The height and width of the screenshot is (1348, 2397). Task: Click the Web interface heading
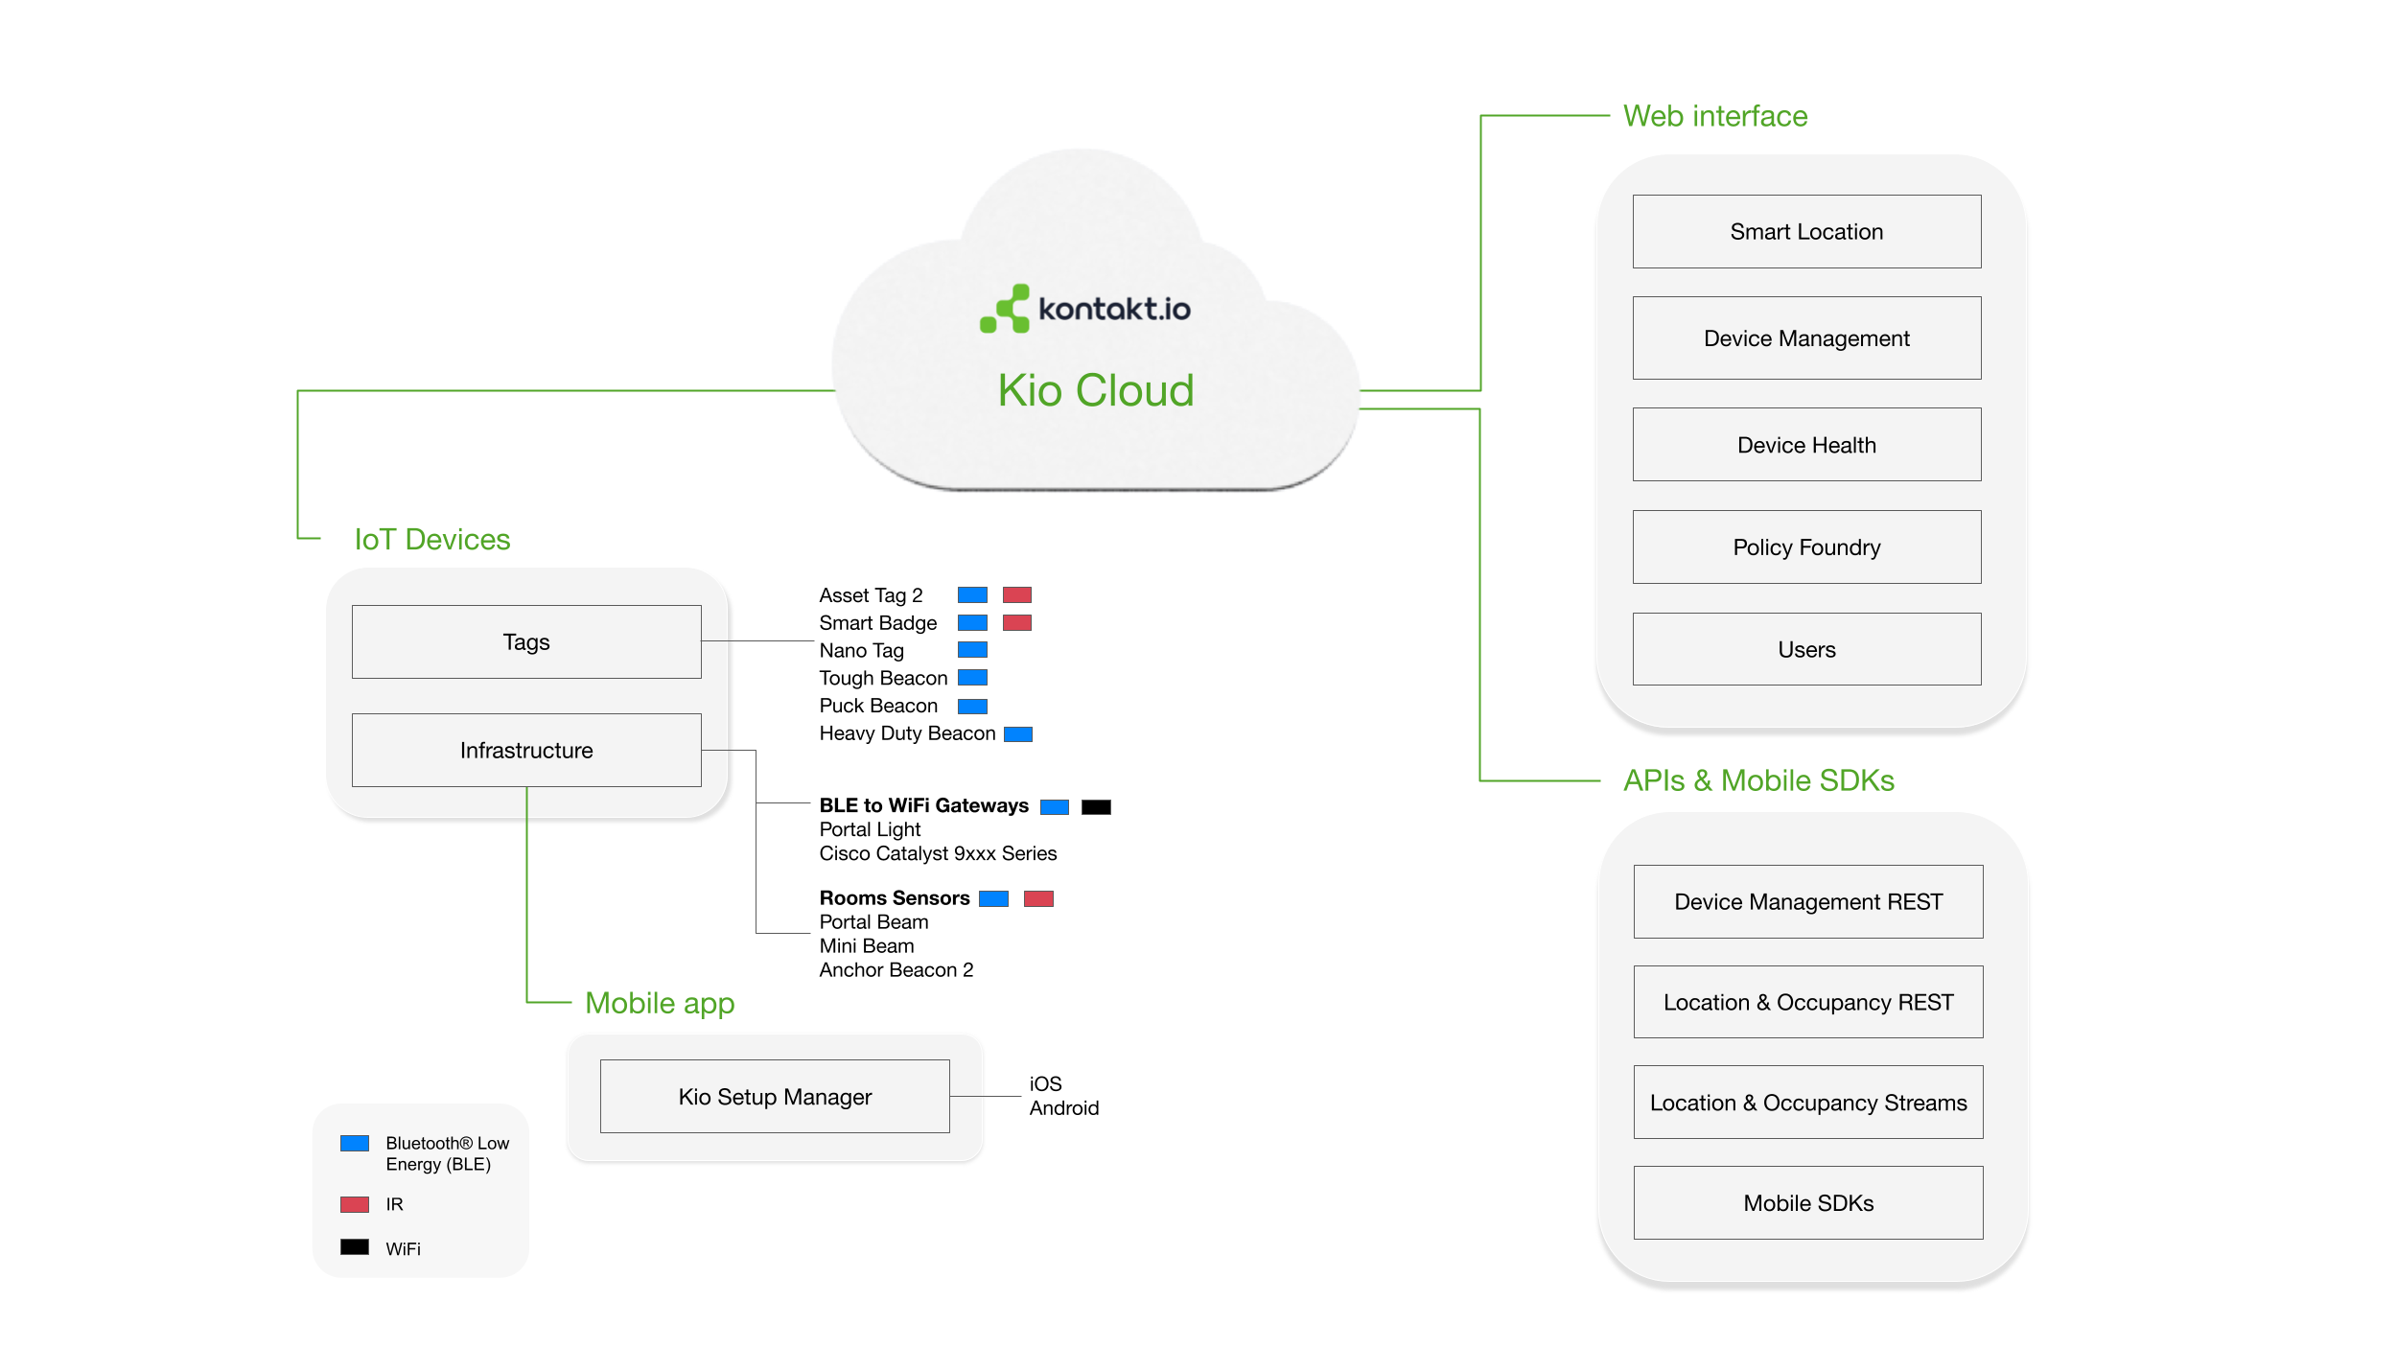click(1715, 116)
